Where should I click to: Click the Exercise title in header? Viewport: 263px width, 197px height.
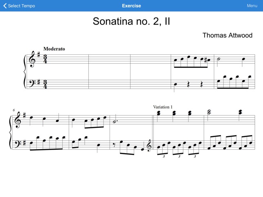(x=131, y=6)
